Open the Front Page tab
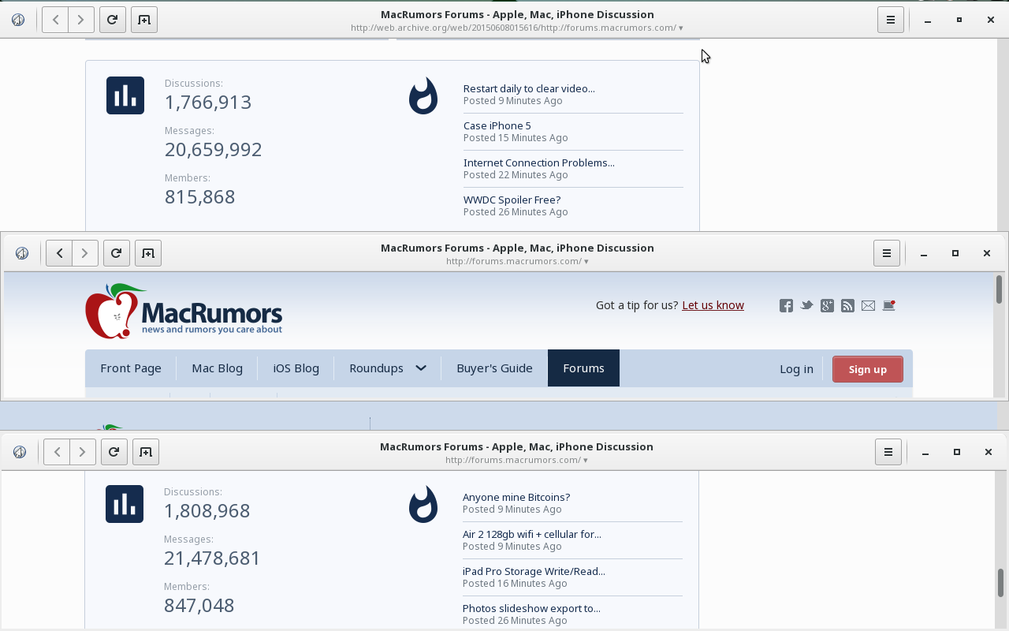 pyautogui.click(x=131, y=368)
